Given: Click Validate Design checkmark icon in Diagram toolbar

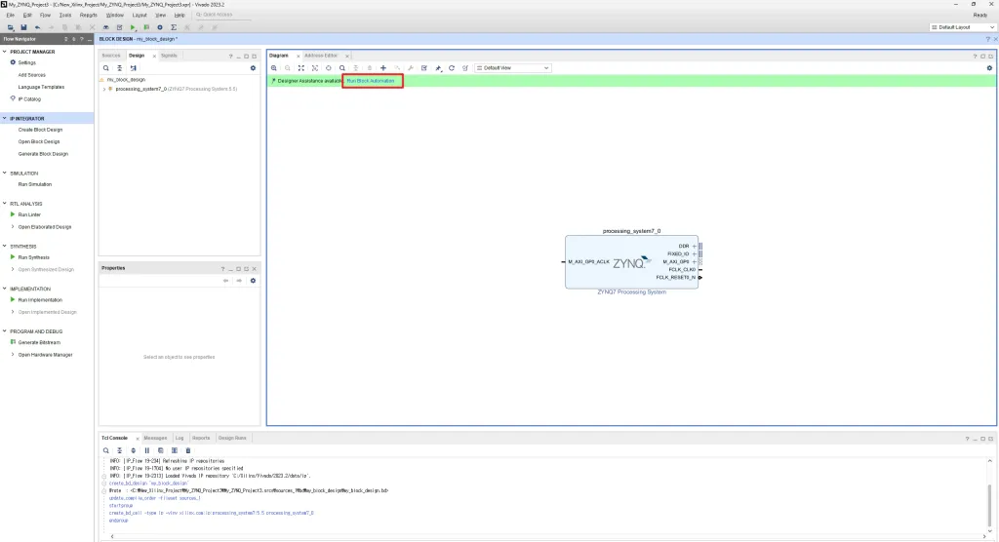Looking at the screenshot, I should [x=424, y=68].
